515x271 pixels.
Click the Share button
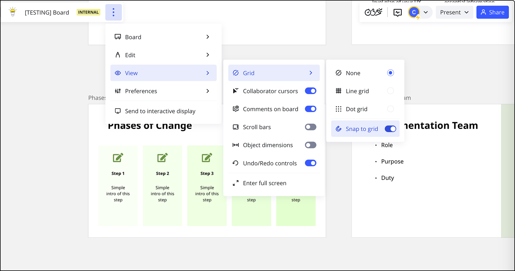click(x=492, y=12)
